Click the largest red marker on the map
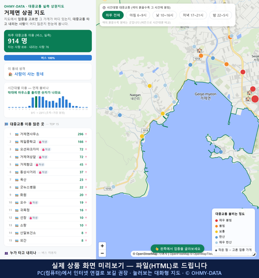 click(255, 99)
